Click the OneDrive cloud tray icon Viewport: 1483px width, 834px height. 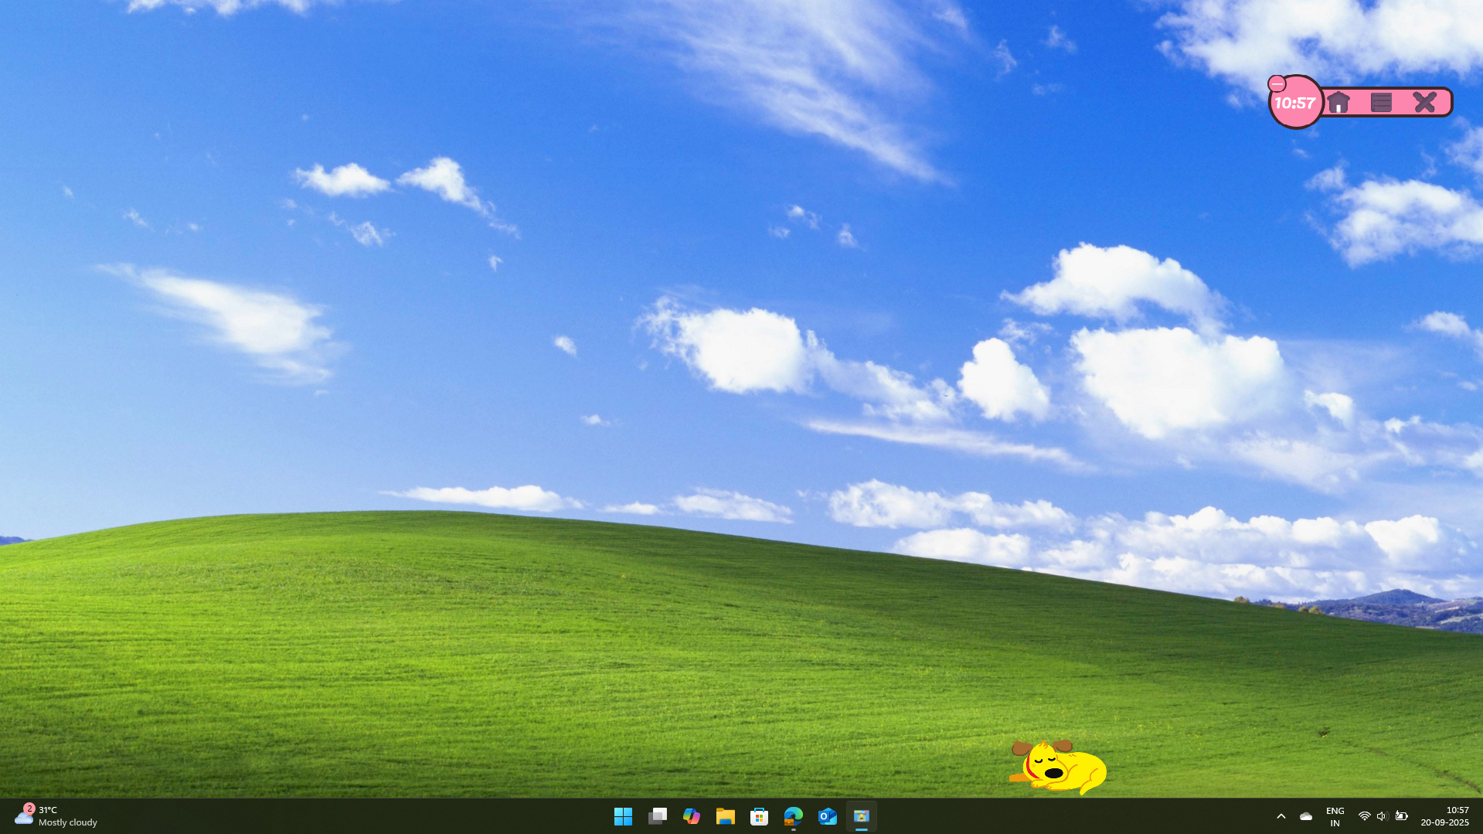coord(1306,816)
